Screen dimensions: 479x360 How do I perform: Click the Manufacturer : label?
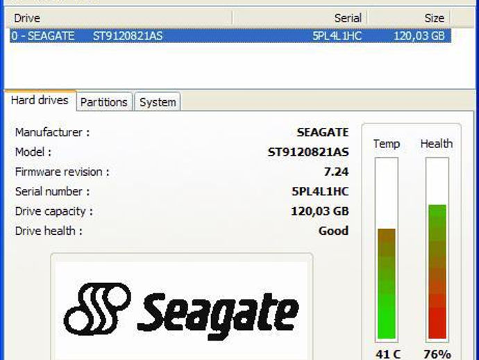coord(52,133)
